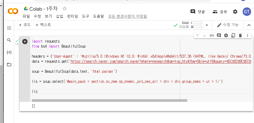Click 모든 변경사항이 저장됨 link
254x123 pixels.
click(x=127, y=16)
